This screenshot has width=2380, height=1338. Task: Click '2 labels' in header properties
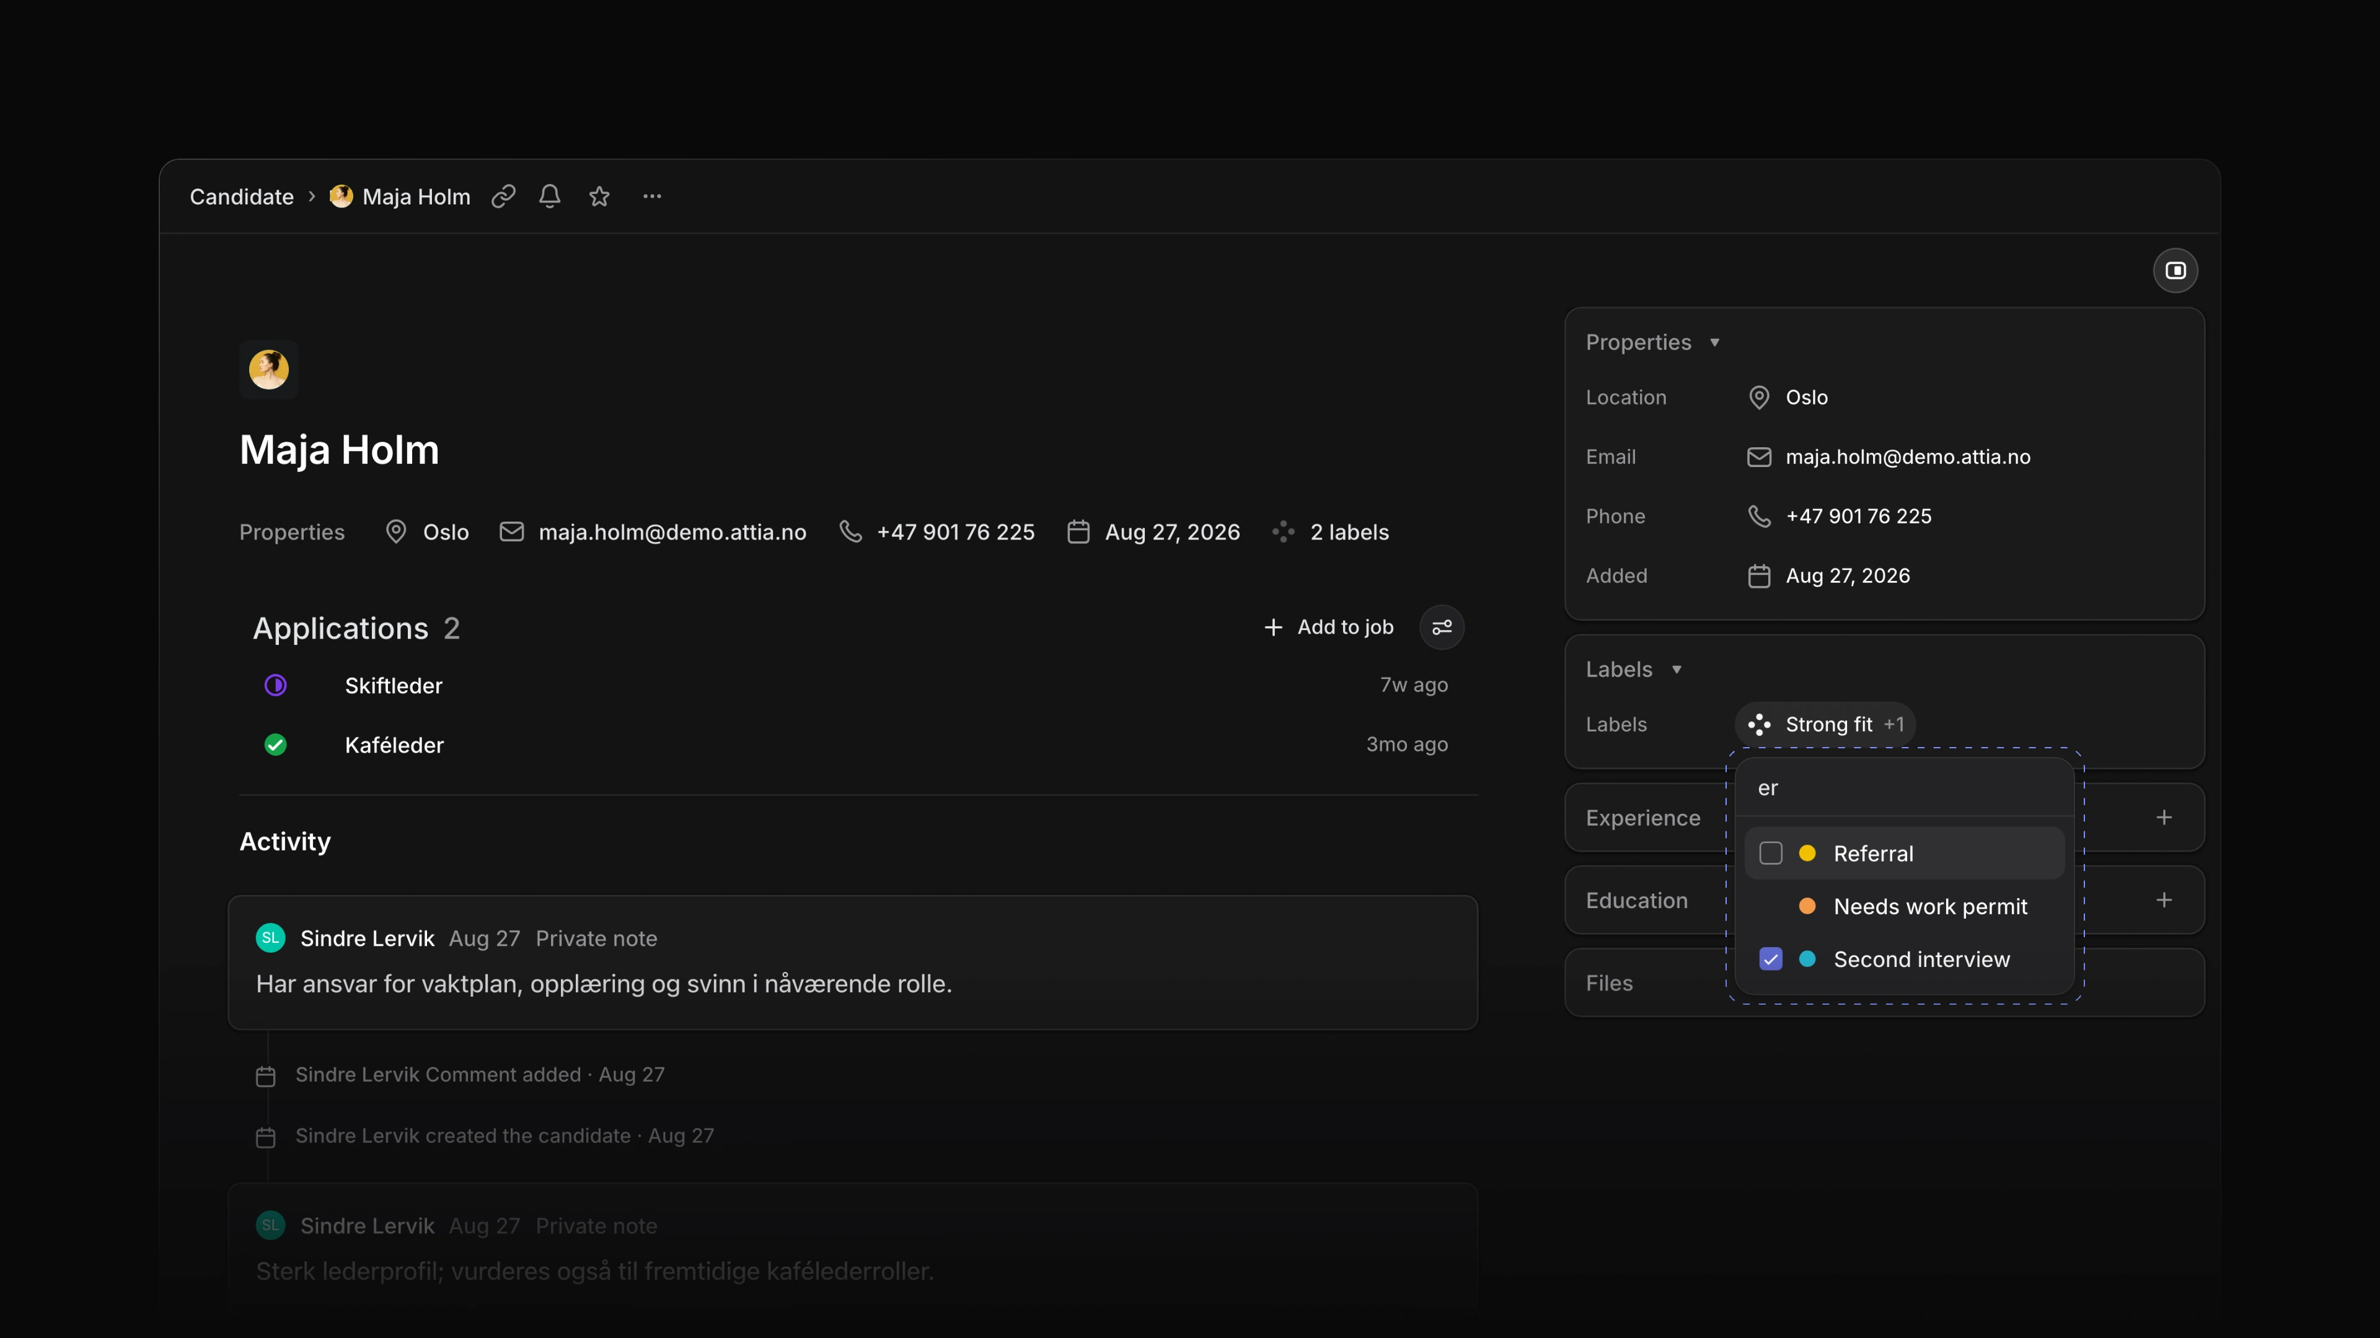1349,532
